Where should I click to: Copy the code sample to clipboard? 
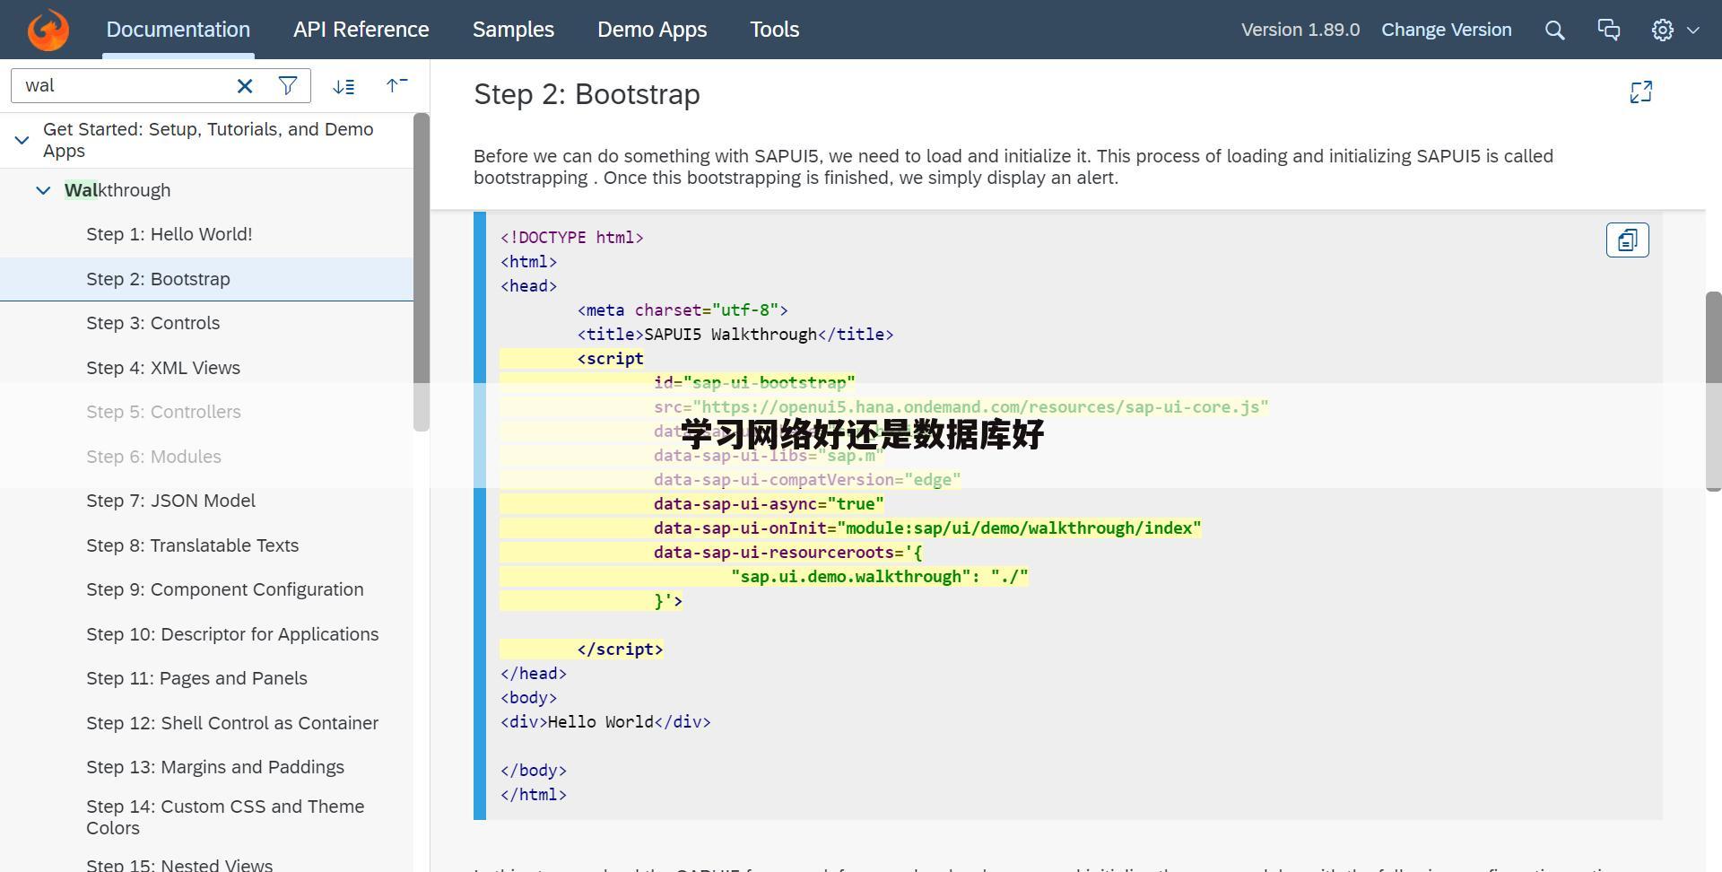[1627, 240]
